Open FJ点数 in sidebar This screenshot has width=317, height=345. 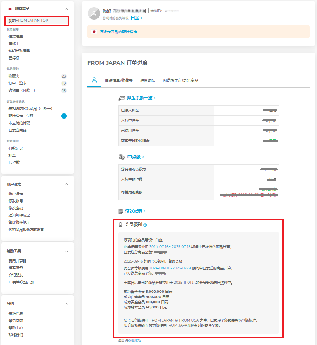click(14, 162)
